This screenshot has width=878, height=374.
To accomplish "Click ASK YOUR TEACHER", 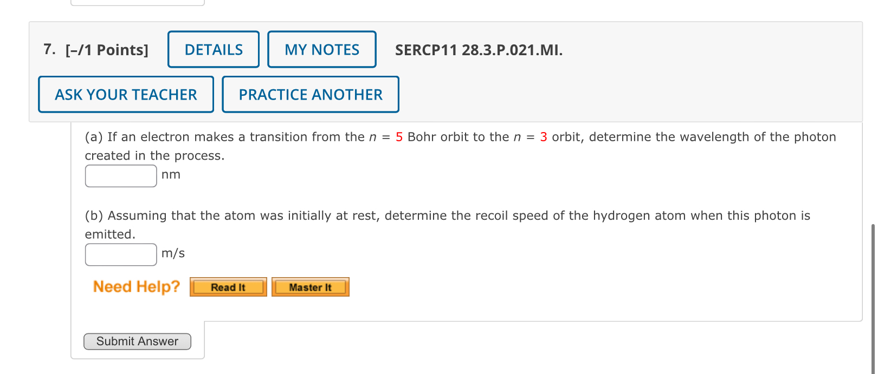I will tap(125, 94).
